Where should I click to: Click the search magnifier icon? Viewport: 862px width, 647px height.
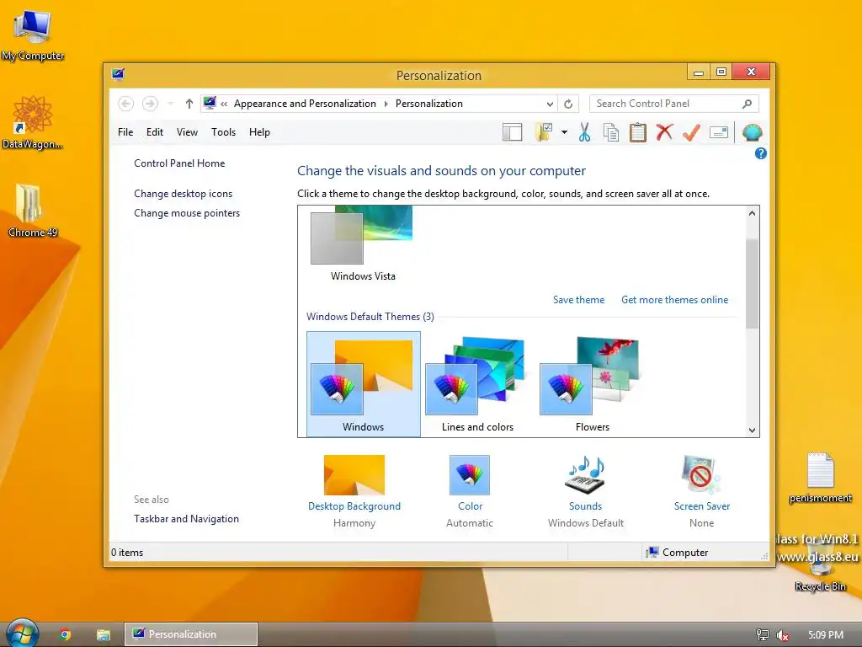click(x=748, y=104)
